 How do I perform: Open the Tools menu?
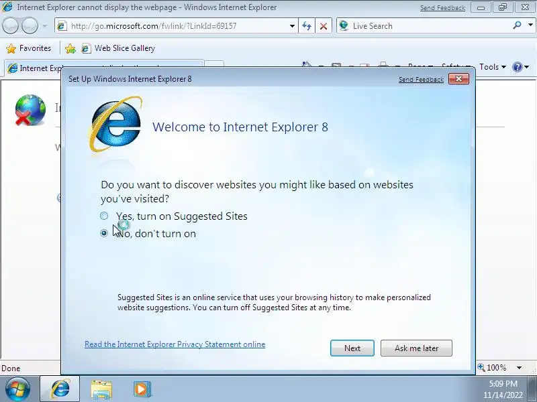(493, 67)
